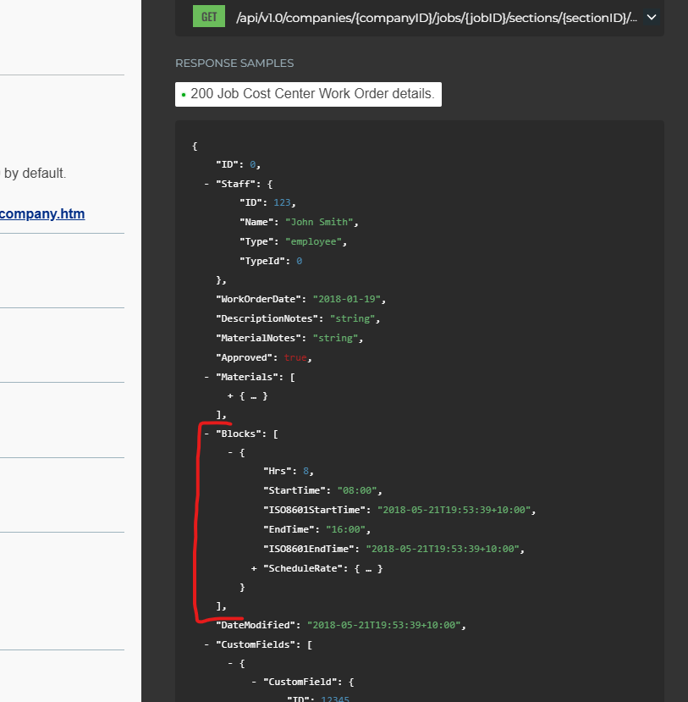The height and width of the screenshot is (702, 688).
Task: Click the "MaterialNotes" key
Action: click(x=259, y=338)
